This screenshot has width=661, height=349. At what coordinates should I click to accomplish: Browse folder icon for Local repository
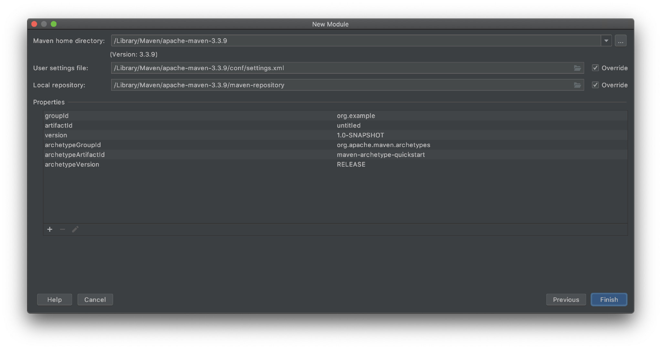point(577,85)
